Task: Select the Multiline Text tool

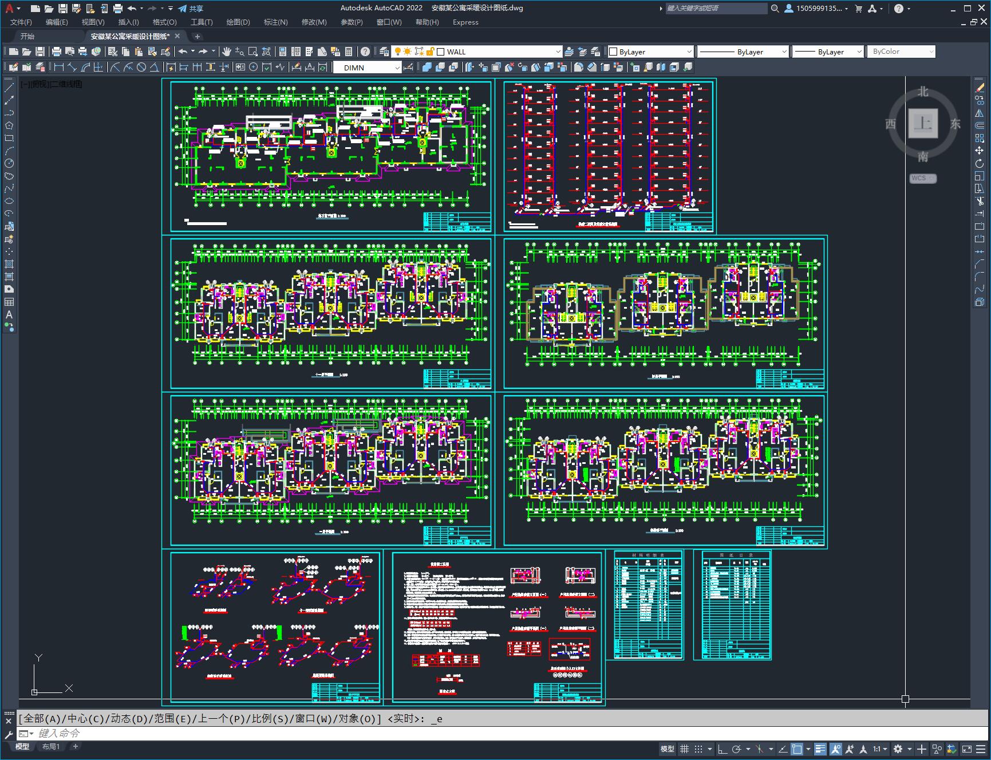Action: 9,314
